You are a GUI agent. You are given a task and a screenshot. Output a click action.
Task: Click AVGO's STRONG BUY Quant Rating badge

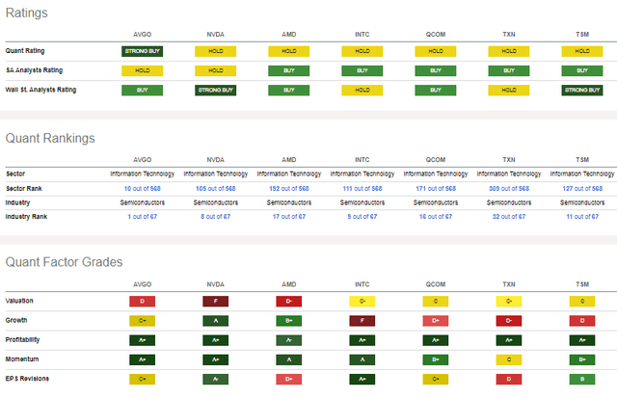pyautogui.click(x=142, y=51)
